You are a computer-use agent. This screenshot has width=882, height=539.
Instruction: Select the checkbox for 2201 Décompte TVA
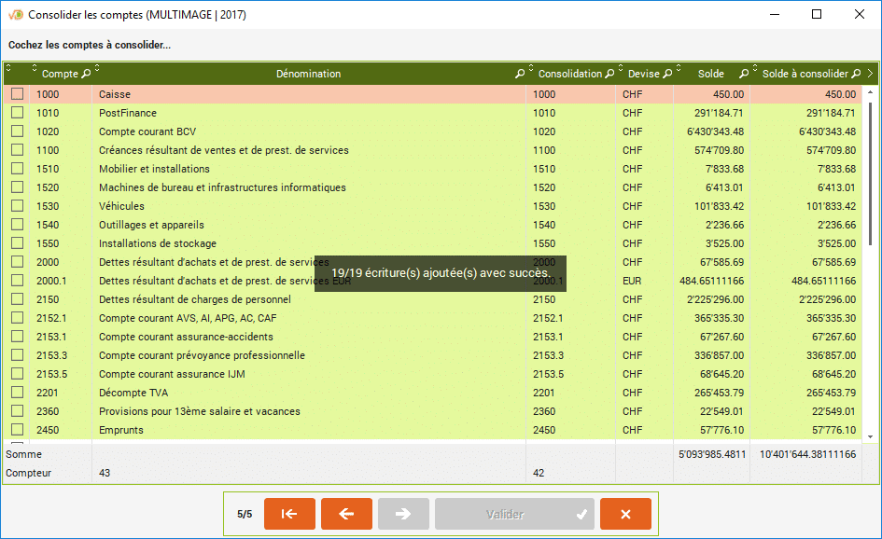17,393
